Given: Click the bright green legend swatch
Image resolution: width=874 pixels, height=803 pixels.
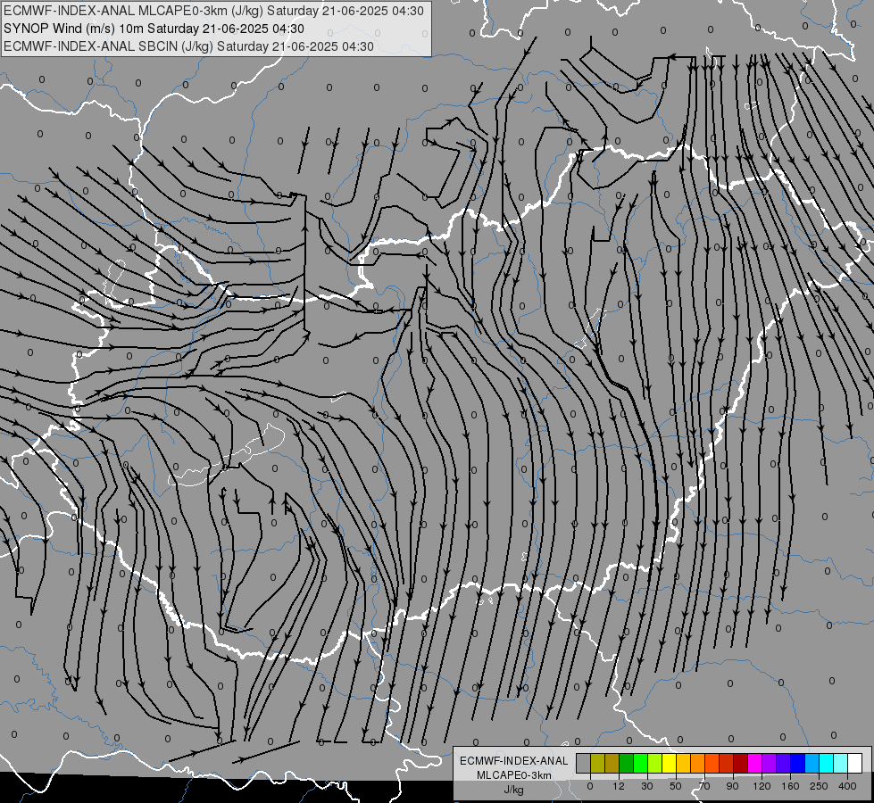Looking at the screenshot, I should pos(640,763).
